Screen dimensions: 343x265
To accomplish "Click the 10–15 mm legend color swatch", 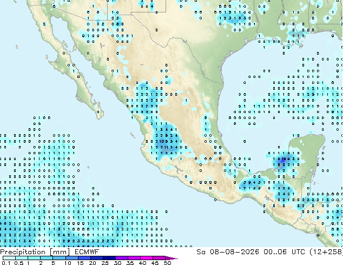I will [x=71, y=258].
